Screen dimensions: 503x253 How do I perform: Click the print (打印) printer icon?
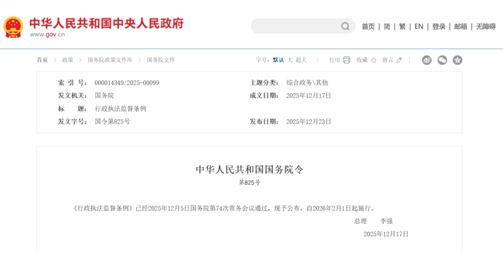click(347, 60)
